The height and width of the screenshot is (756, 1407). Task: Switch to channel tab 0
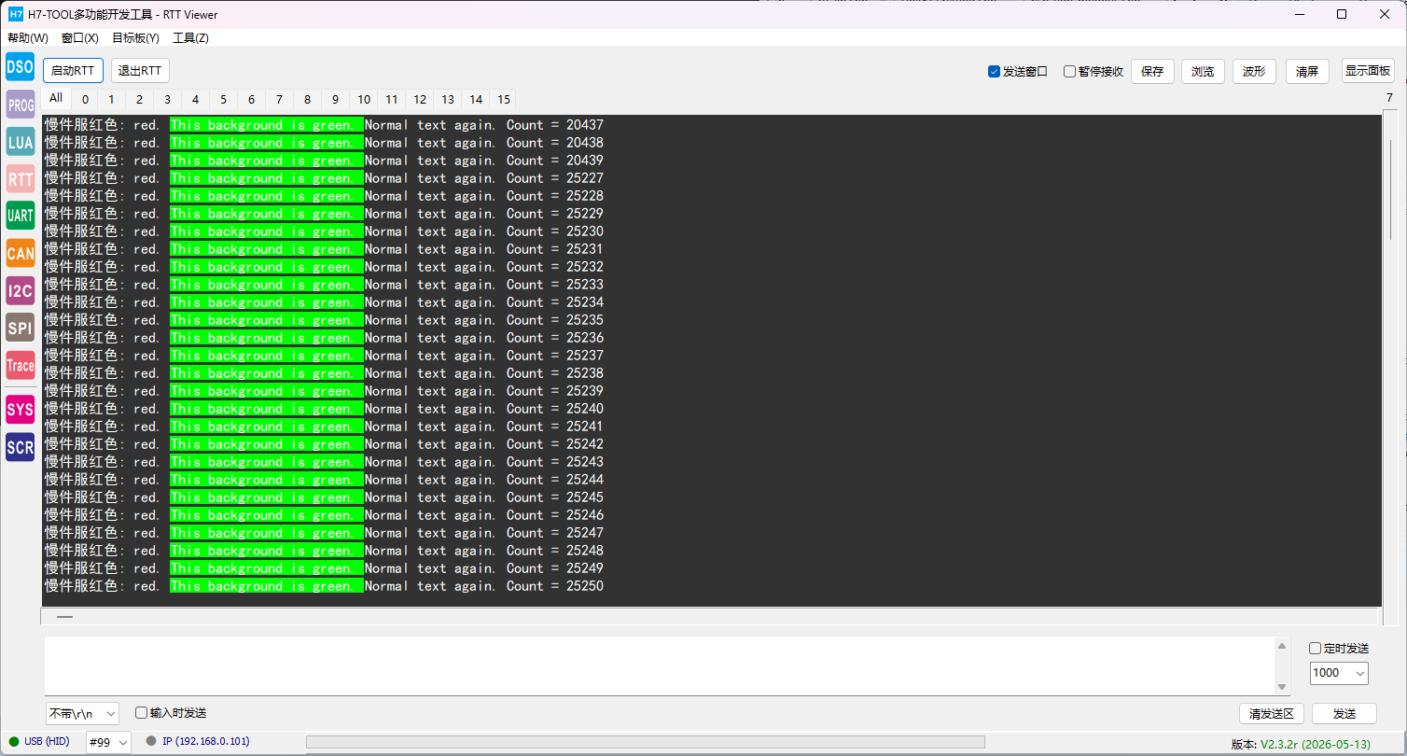coord(85,100)
